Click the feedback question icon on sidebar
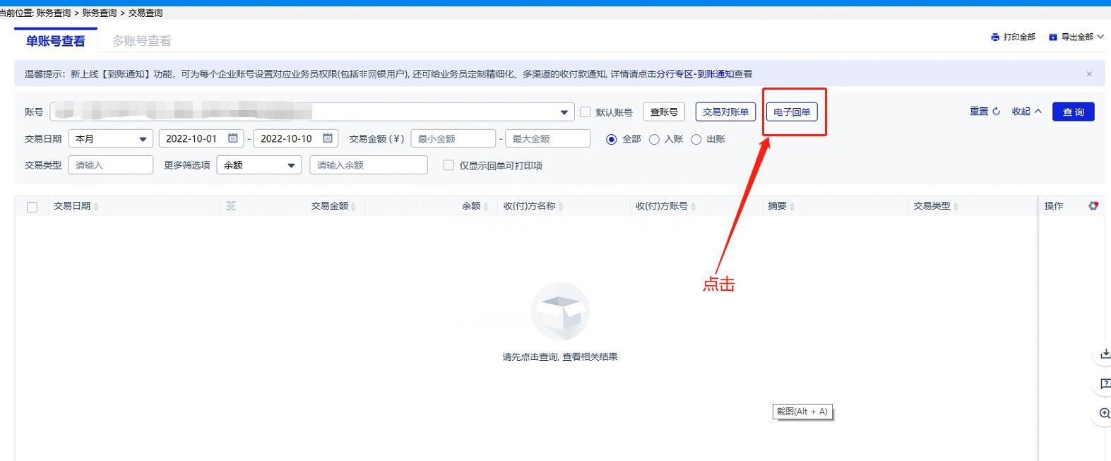 click(x=1105, y=383)
